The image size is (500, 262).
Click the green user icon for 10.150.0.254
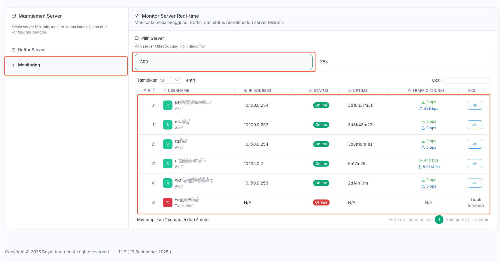pyautogui.click(x=168, y=144)
